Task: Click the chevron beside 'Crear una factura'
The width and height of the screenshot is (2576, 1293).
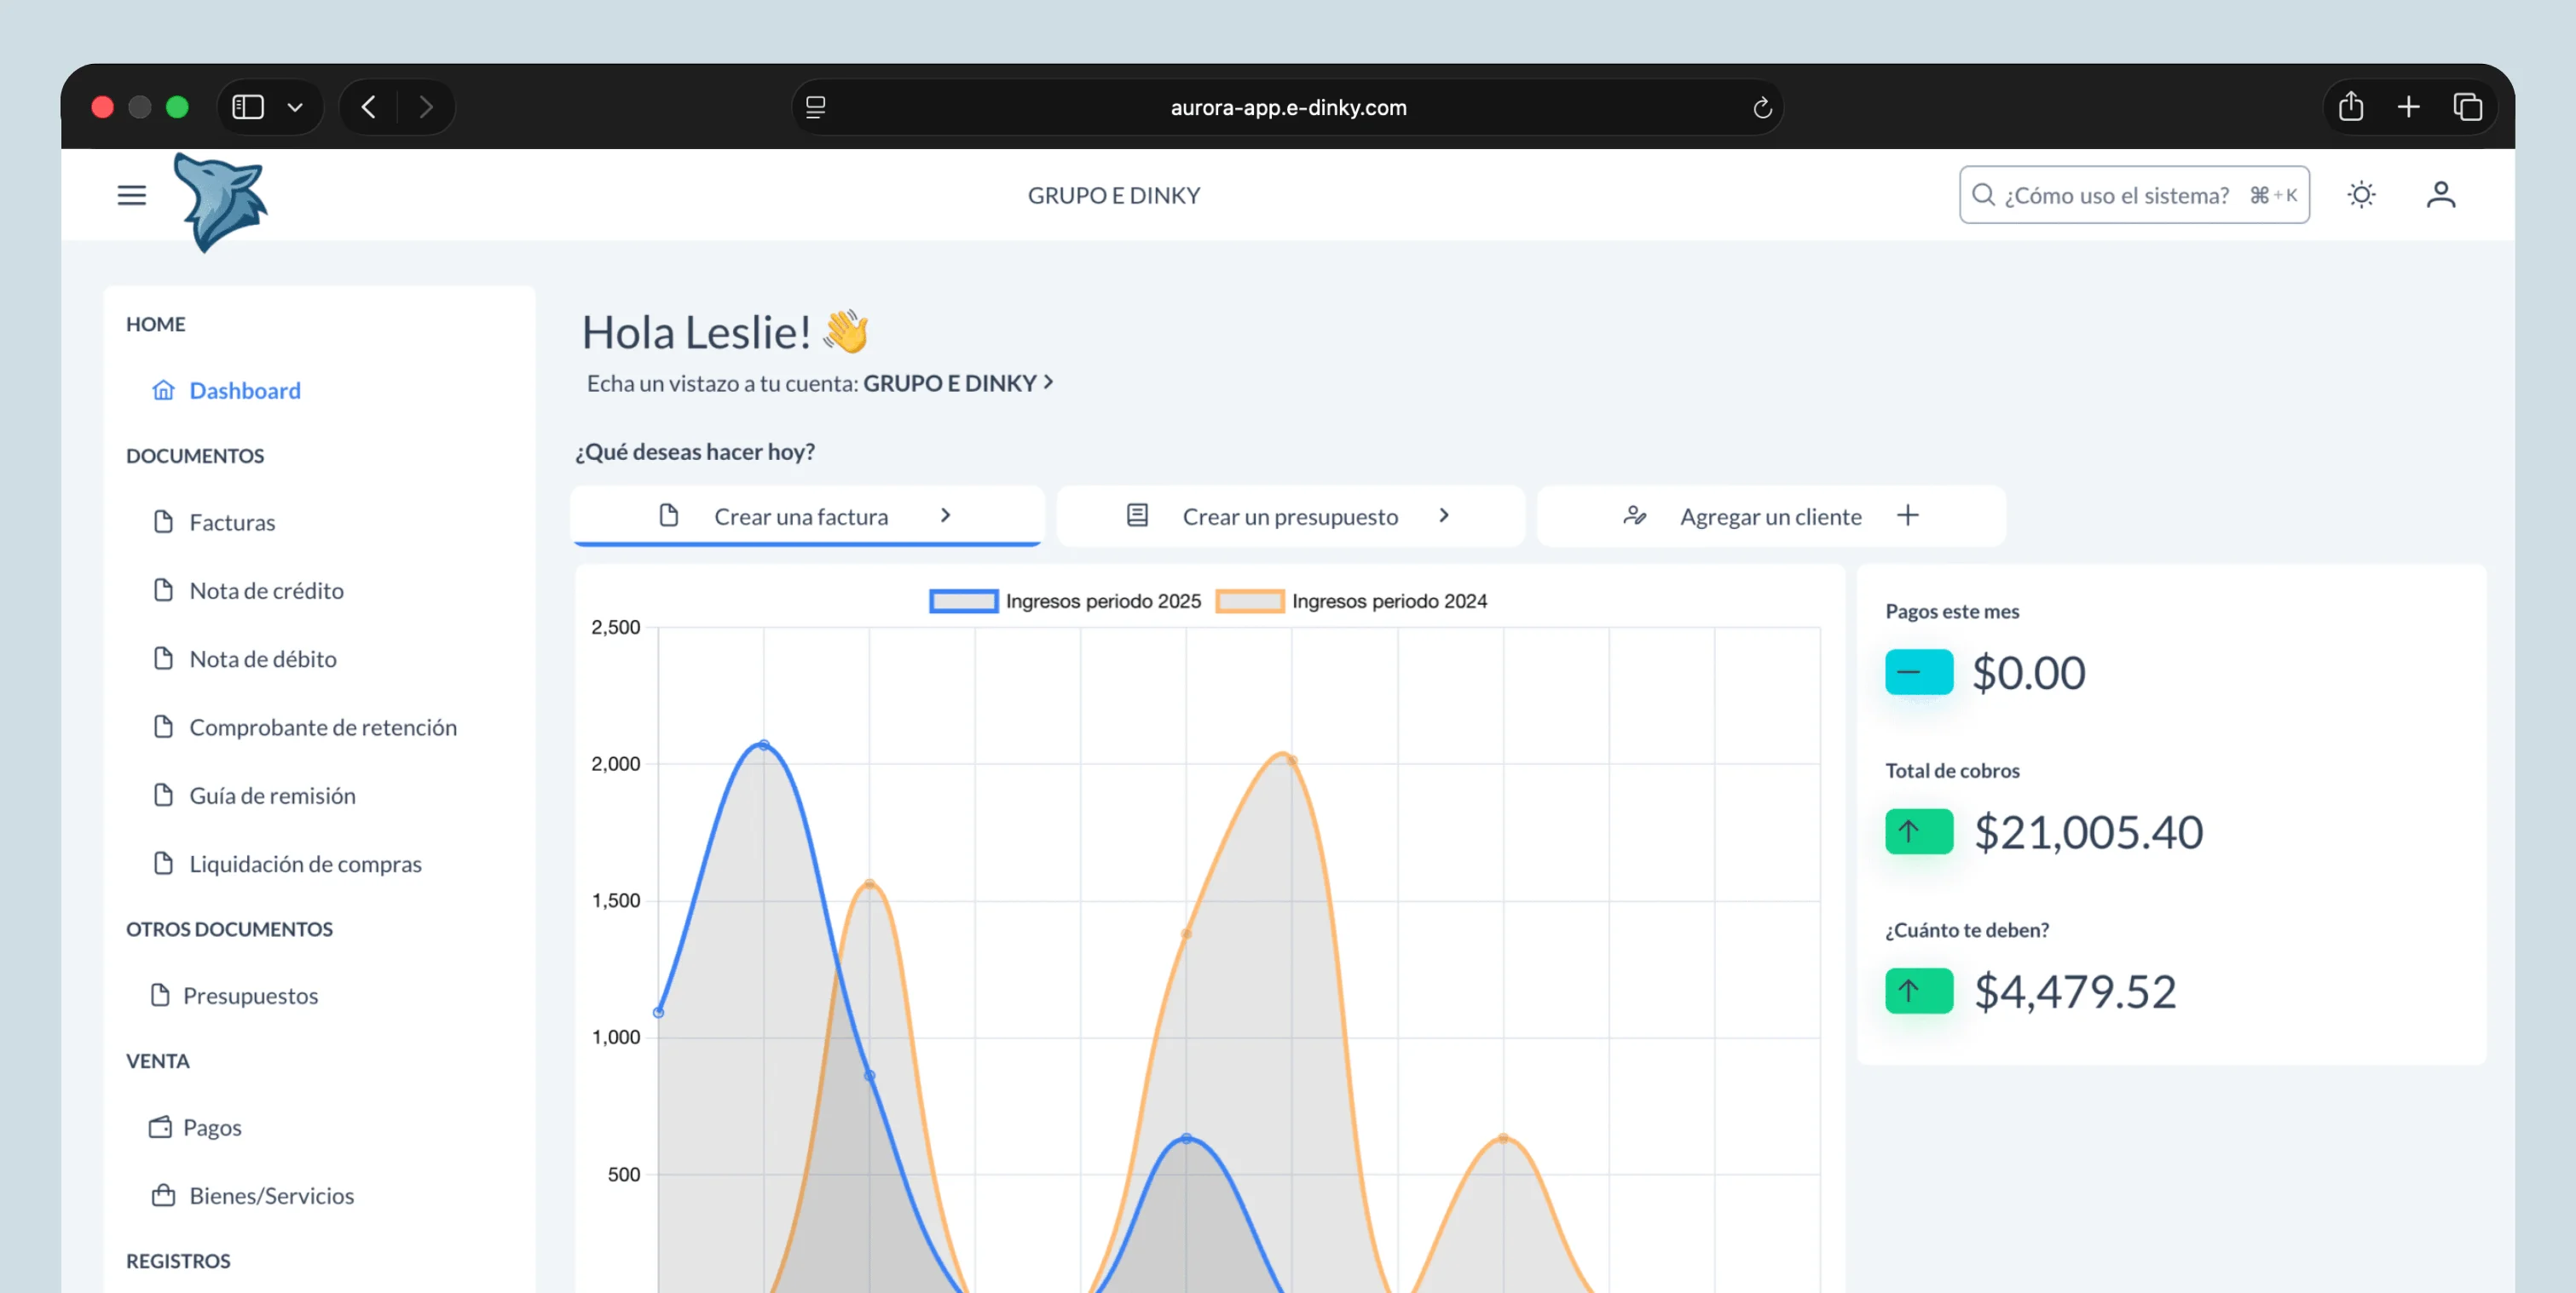Action: point(945,514)
